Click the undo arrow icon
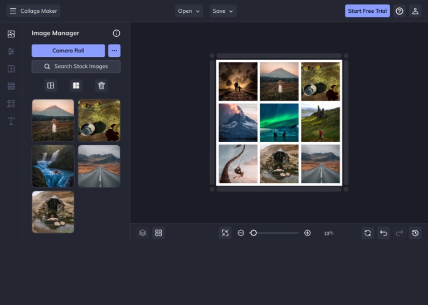The height and width of the screenshot is (305, 428). tap(383, 233)
